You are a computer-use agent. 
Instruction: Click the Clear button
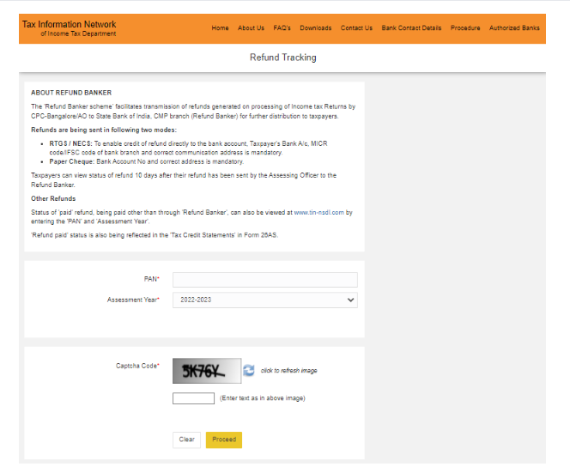coord(186,440)
